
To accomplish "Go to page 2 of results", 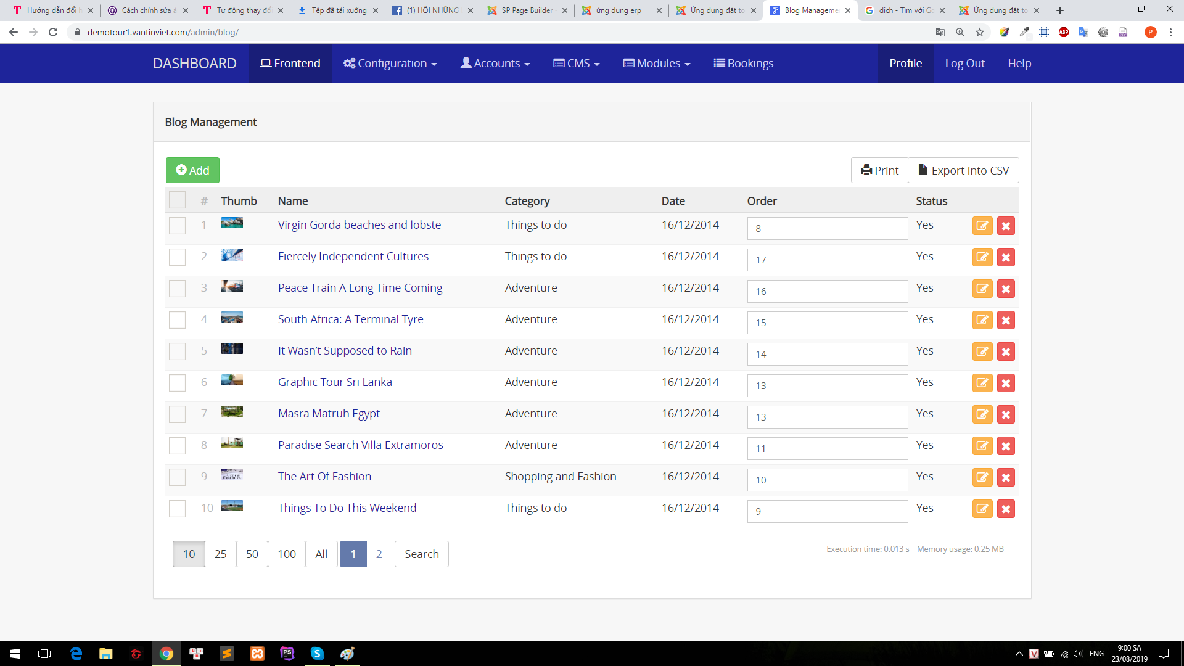I will pos(379,554).
